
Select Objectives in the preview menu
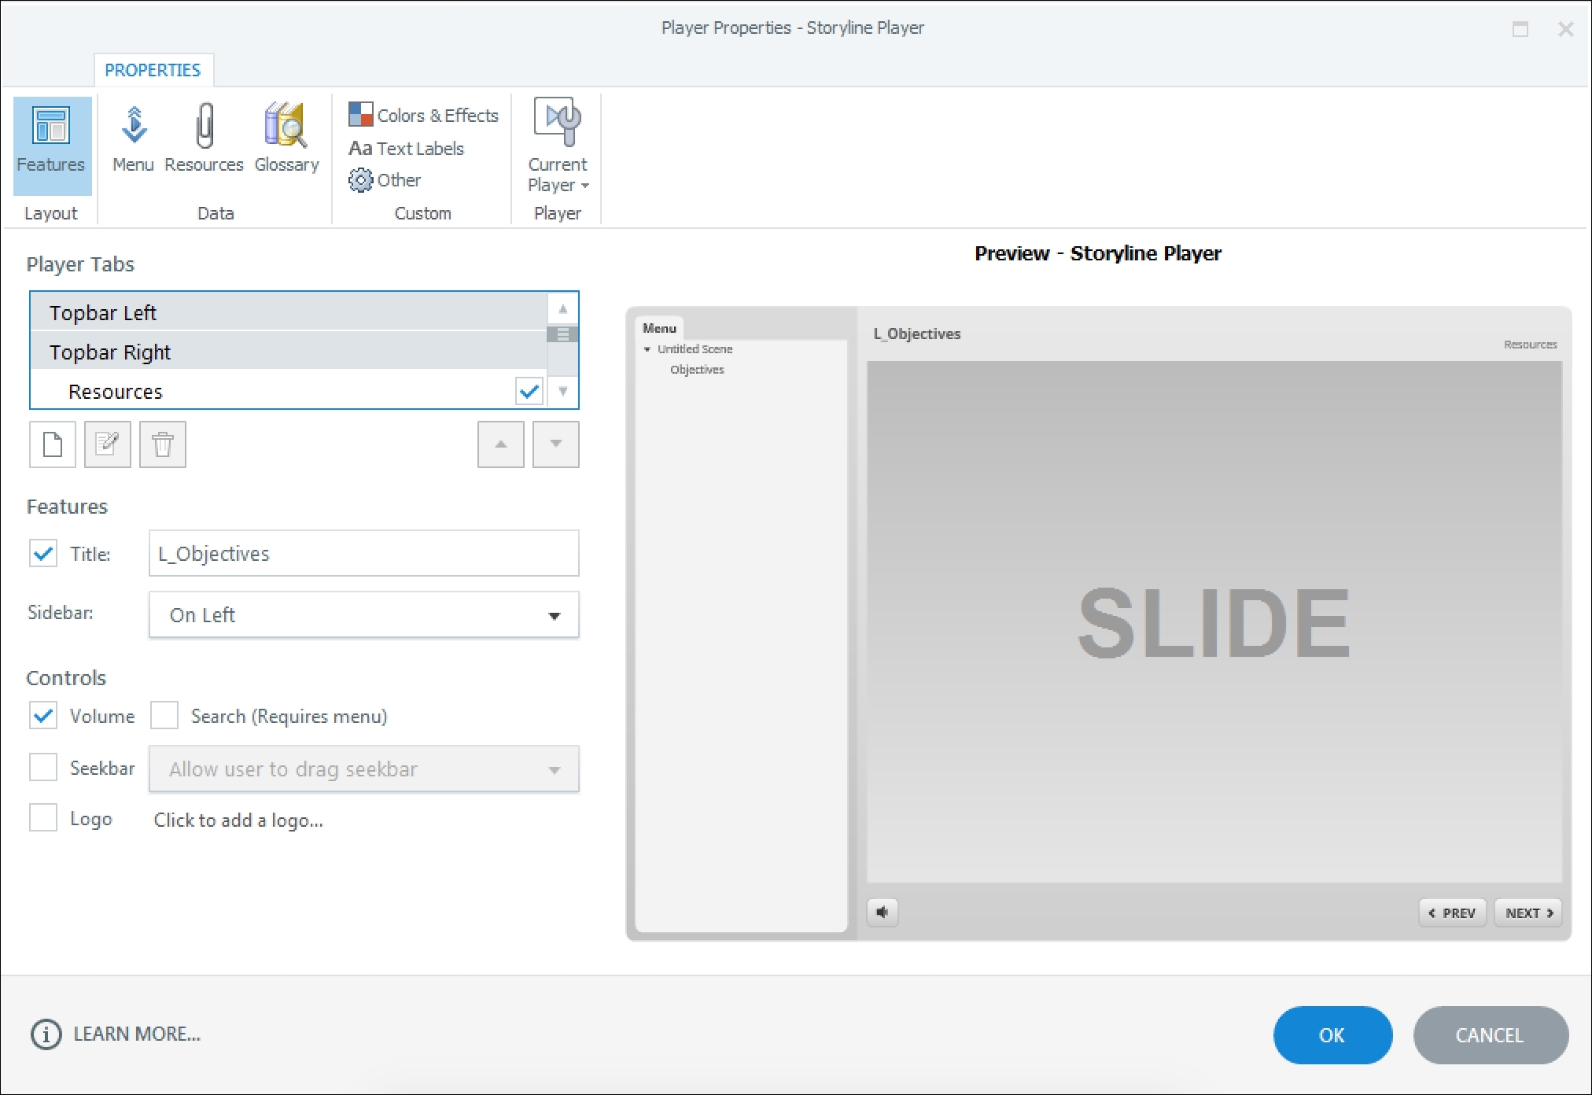pos(697,369)
